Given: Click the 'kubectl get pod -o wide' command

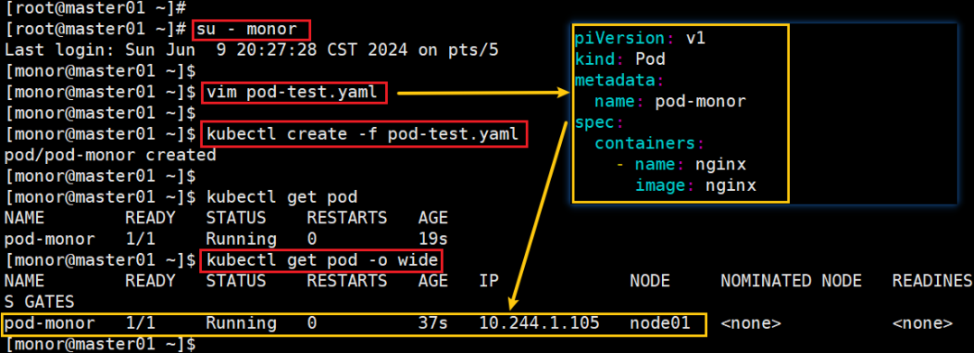Looking at the screenshot, I should tap(321, 260).
